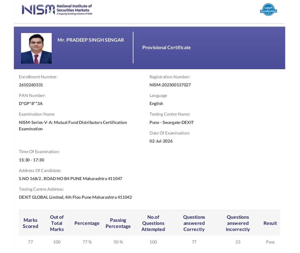The height and width of the screenshot is (253, 300).
Task: Click the Questions answered Correctly header
Action: (194, 223)
